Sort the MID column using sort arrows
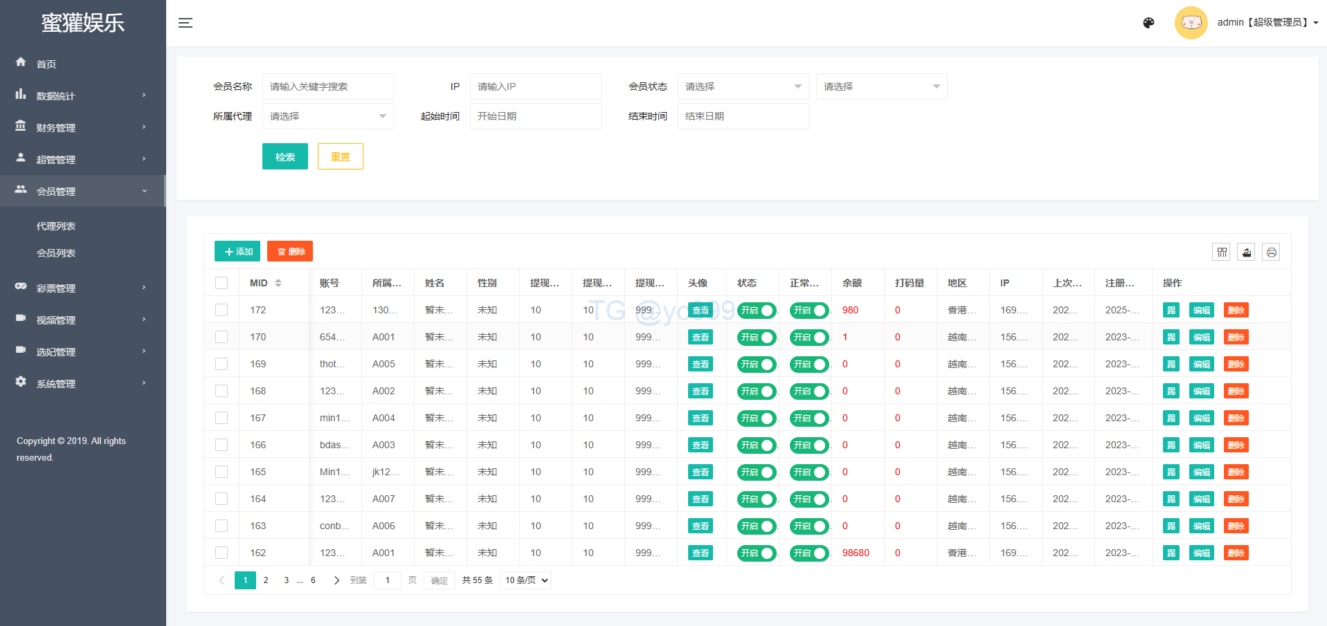The height and width of the screenshot is (626, 1327). [x=278, y=283]
